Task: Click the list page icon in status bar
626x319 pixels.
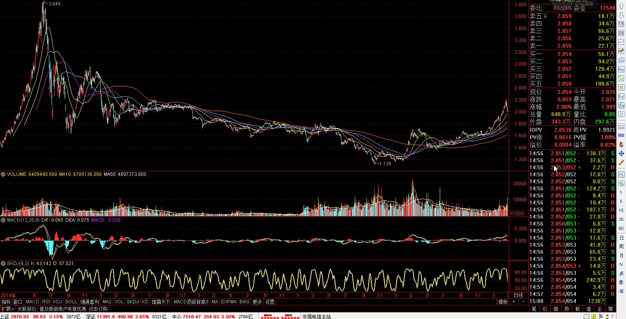Action: [x=586, y=316]
